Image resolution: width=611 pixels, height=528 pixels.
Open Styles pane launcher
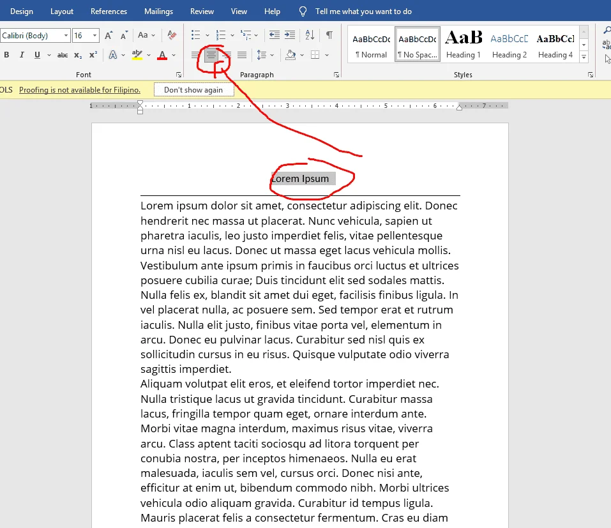pyautogui.click(x=591, y=75)
